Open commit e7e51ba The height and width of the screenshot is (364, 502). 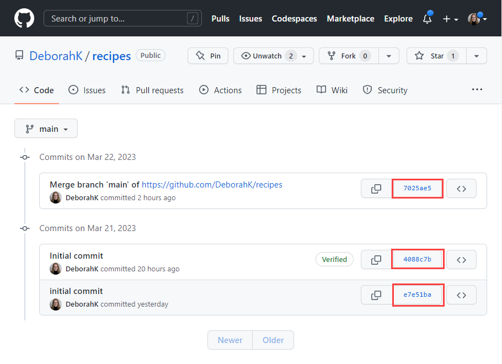tap(417, 295)
